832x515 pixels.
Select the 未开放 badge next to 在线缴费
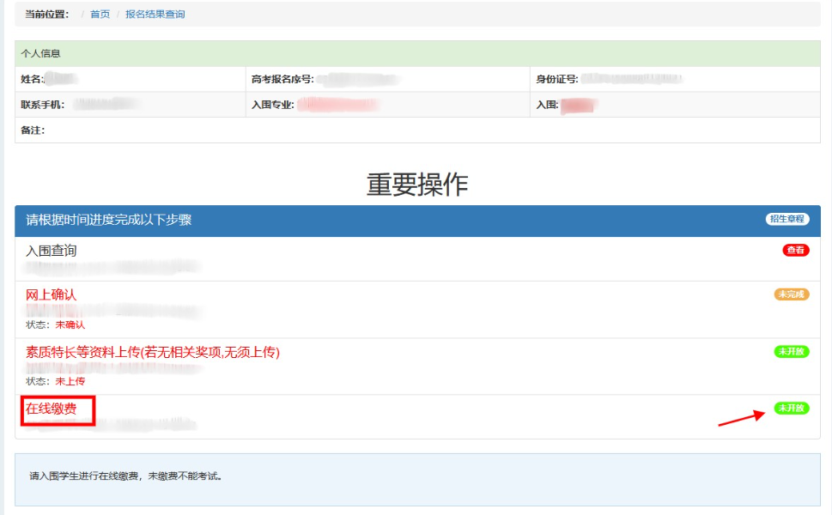[792, 409]
